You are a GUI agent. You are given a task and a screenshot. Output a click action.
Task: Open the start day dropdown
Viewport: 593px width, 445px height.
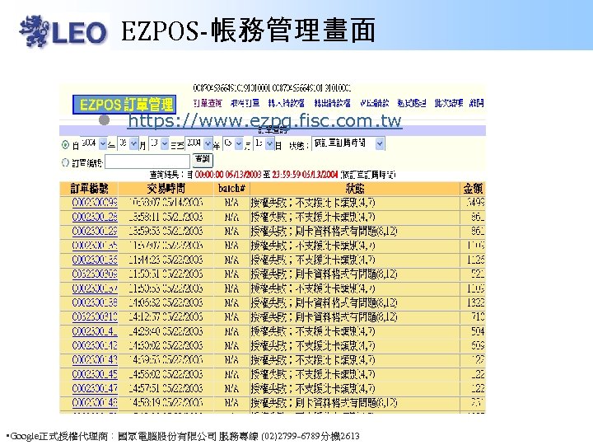(165, 143)
